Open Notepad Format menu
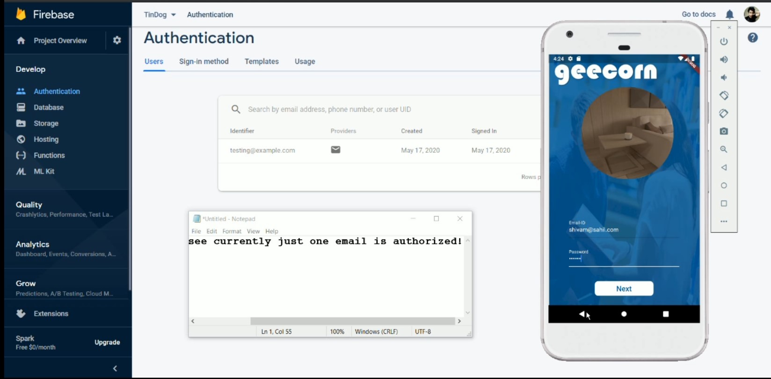This screenshot has width=771, height=379. [232, 231]
